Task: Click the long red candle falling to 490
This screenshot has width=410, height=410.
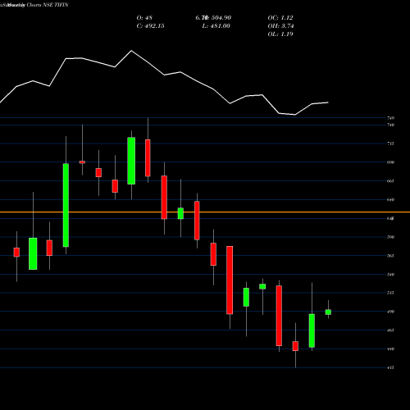Action: point(230,280)
